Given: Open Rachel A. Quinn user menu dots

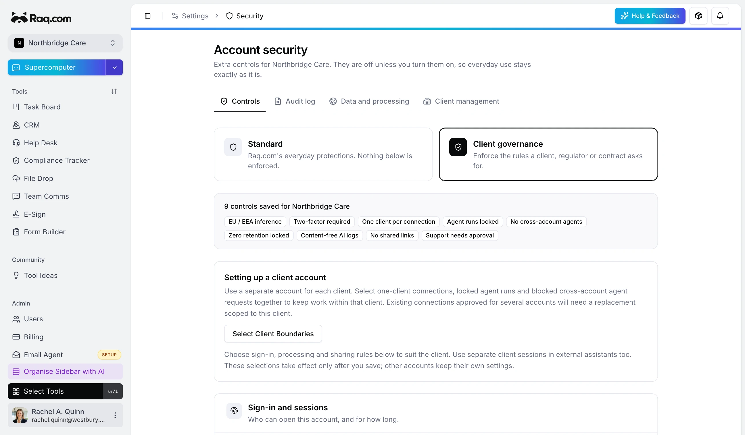Looking at the screenshot, I should pos(115,415).
